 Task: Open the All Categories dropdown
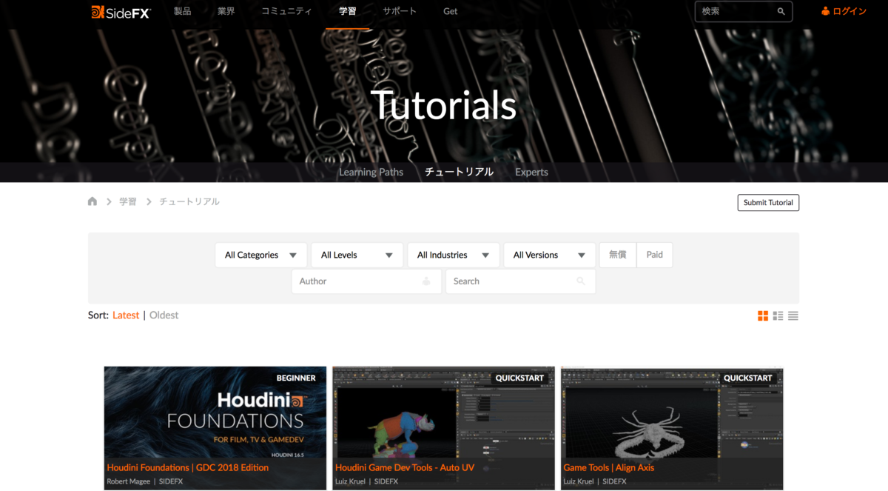[261, 255]
